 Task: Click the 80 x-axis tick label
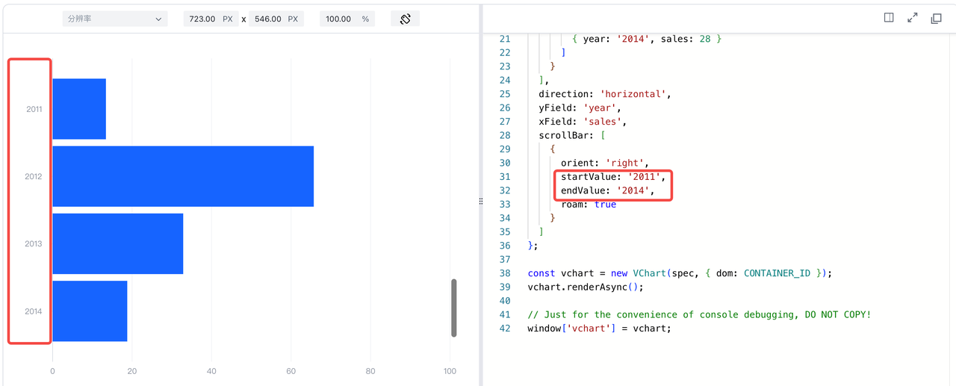[x=370, y=371]
